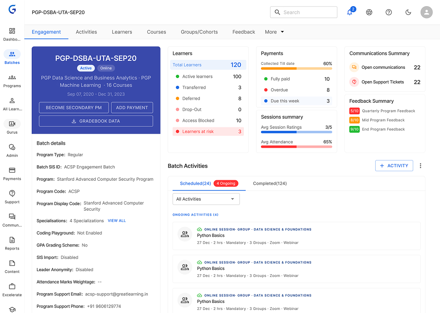This screenshot has width=440, height=313.
Task: Select the Completed(124) tab
Action: click(x=269, y=183)
